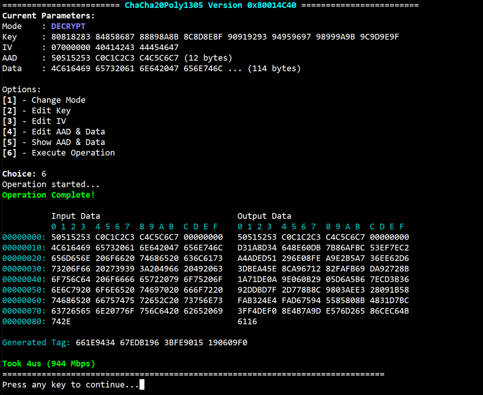
Task: Click the '(12 bytes)' AAD length text
Action: tap(208, 58)
